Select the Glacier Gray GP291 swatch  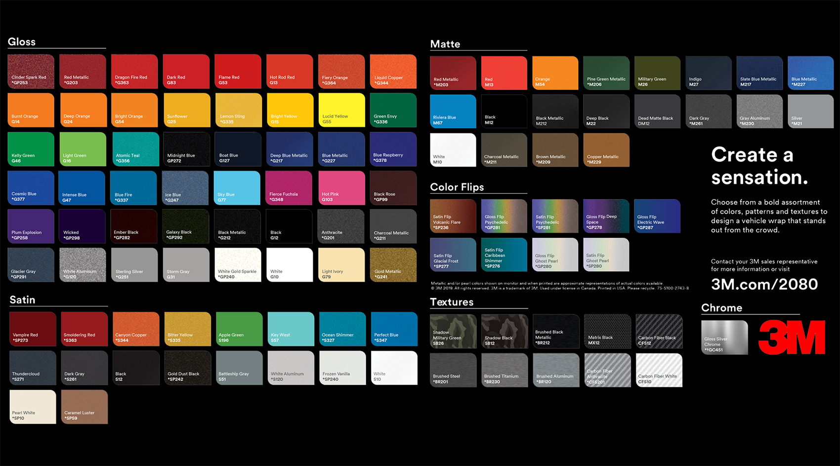[31, 265]
